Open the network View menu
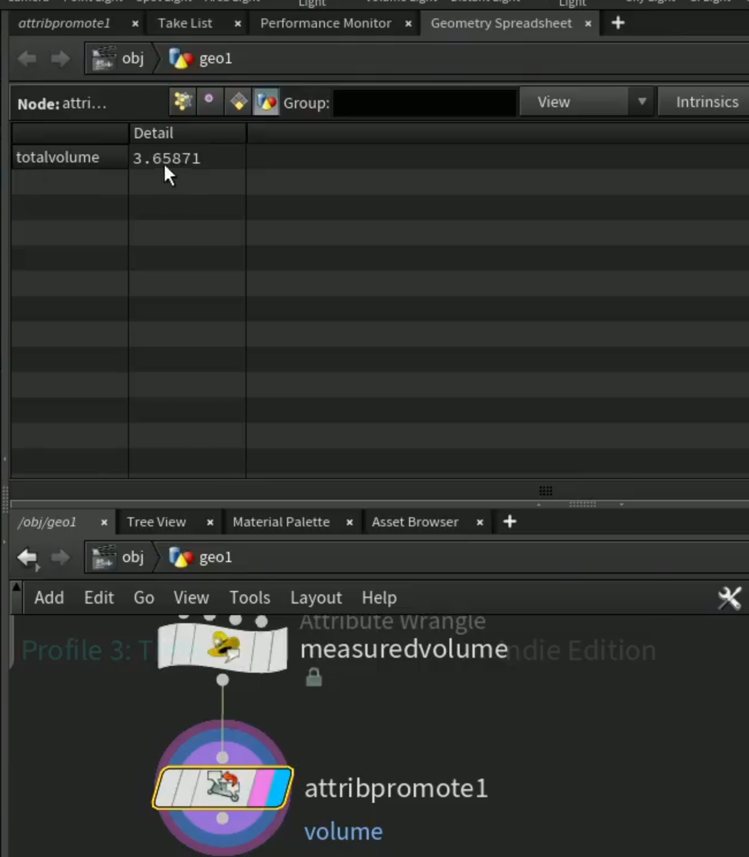Viewport: 749px width, 857px height. point(191,597)
